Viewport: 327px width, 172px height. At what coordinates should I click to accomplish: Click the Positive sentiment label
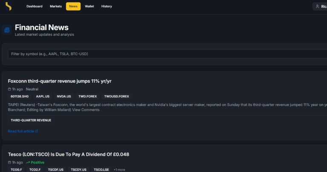click(37, 162)
